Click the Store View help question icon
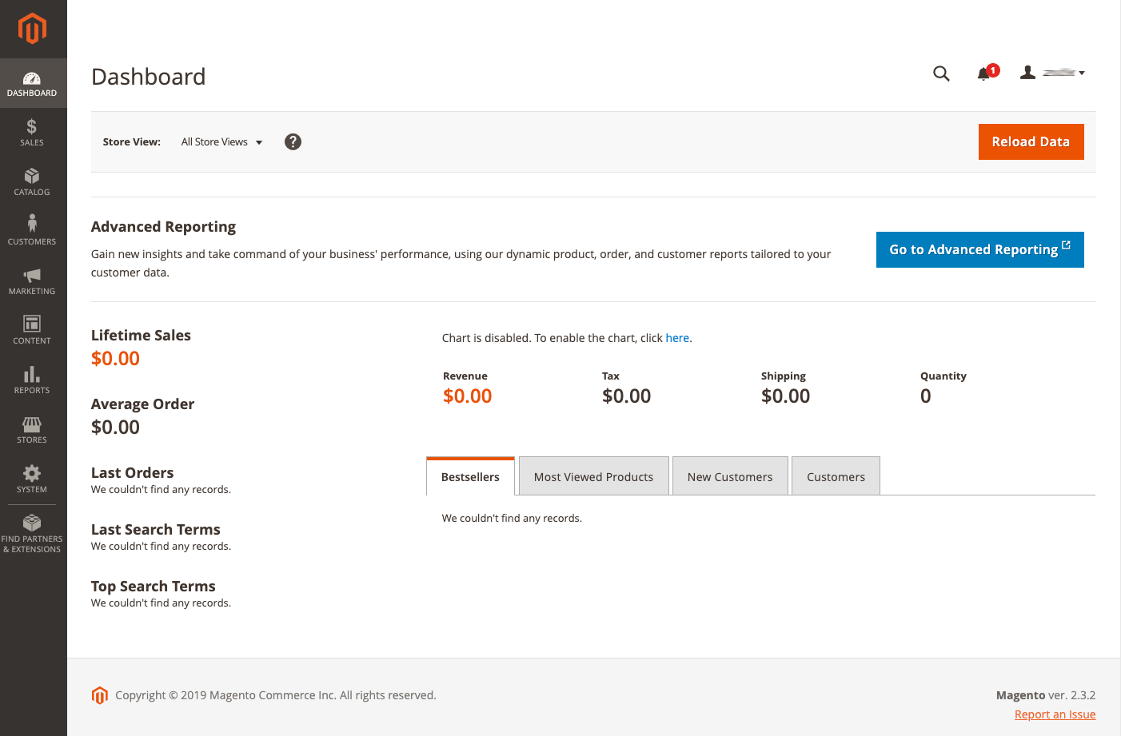This screenshot has height=736, width=1121. coord(293,141)
